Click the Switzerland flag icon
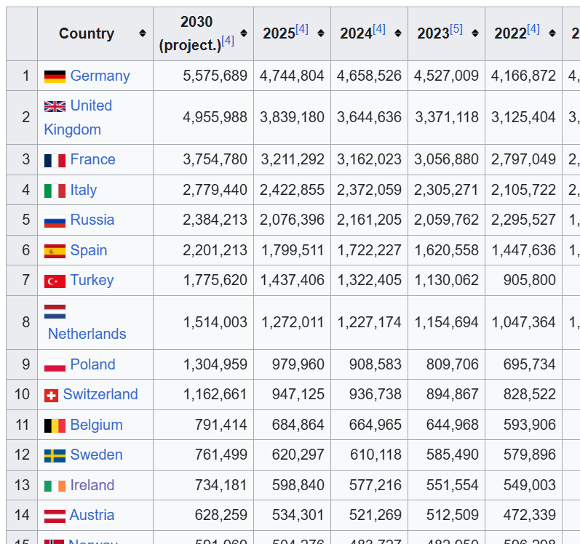The width and height of the screenshot is (580, 544). point(51,396)
